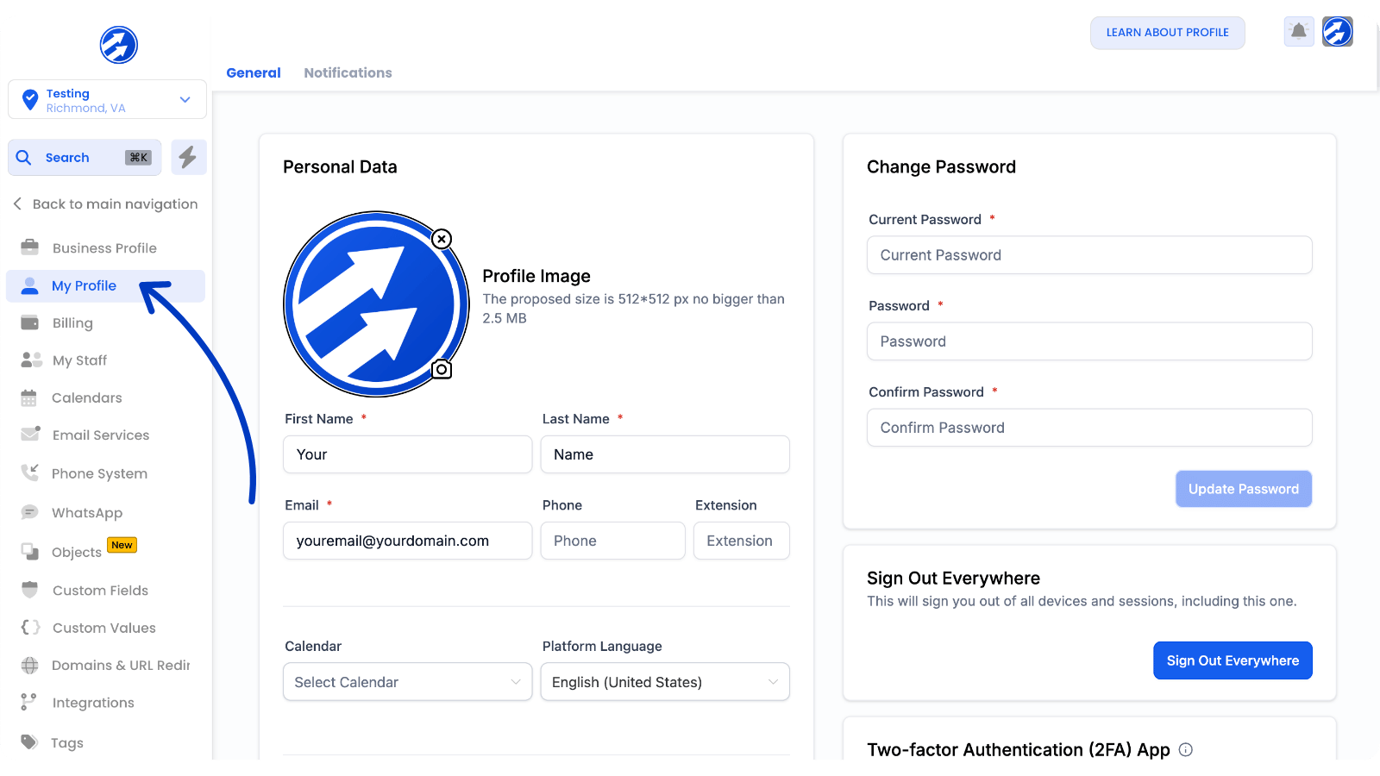Screen dimensions: 1380x776
Task: Click the Email Services envelope icon
Action: (30, 435)
